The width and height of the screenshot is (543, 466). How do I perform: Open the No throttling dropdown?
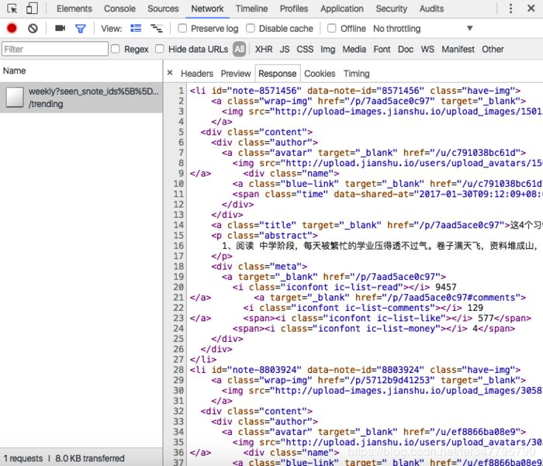(423, 29)
